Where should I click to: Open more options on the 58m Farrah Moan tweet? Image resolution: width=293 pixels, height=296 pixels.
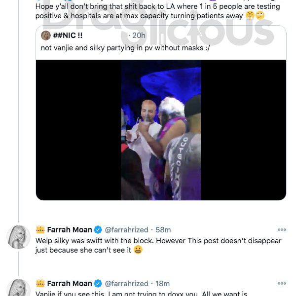click(x=282, y=229)
